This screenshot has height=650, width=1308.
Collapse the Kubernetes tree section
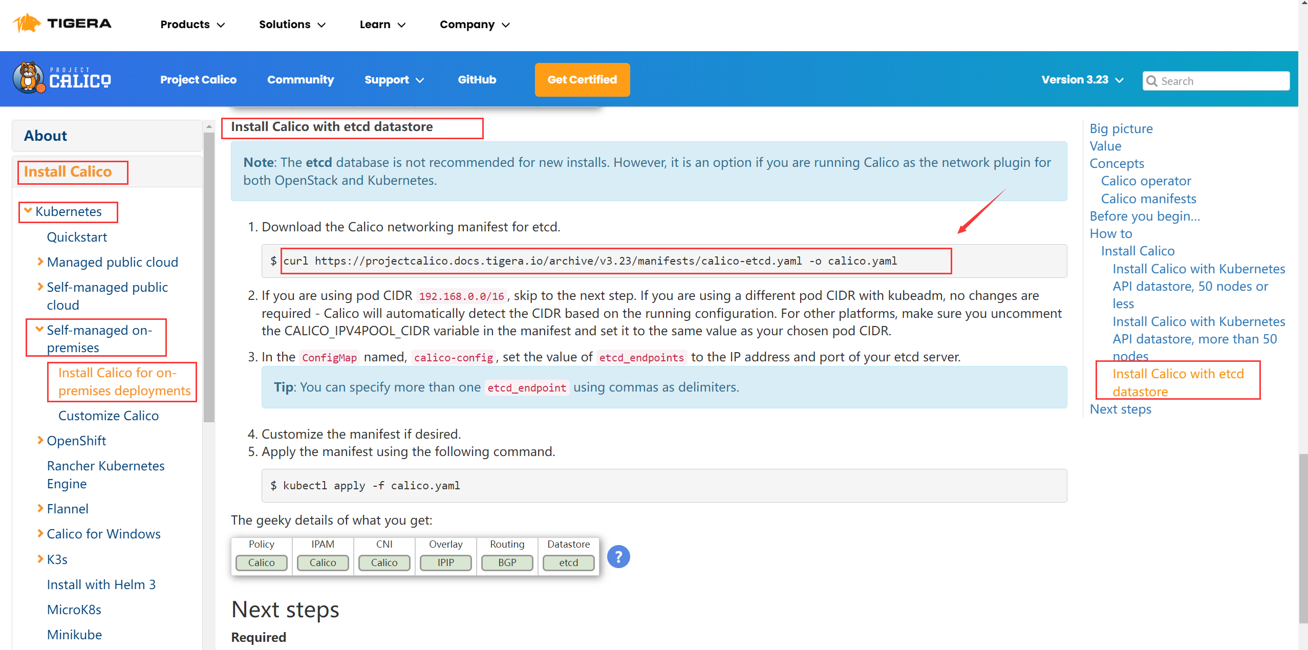click(x=28, y=211)
